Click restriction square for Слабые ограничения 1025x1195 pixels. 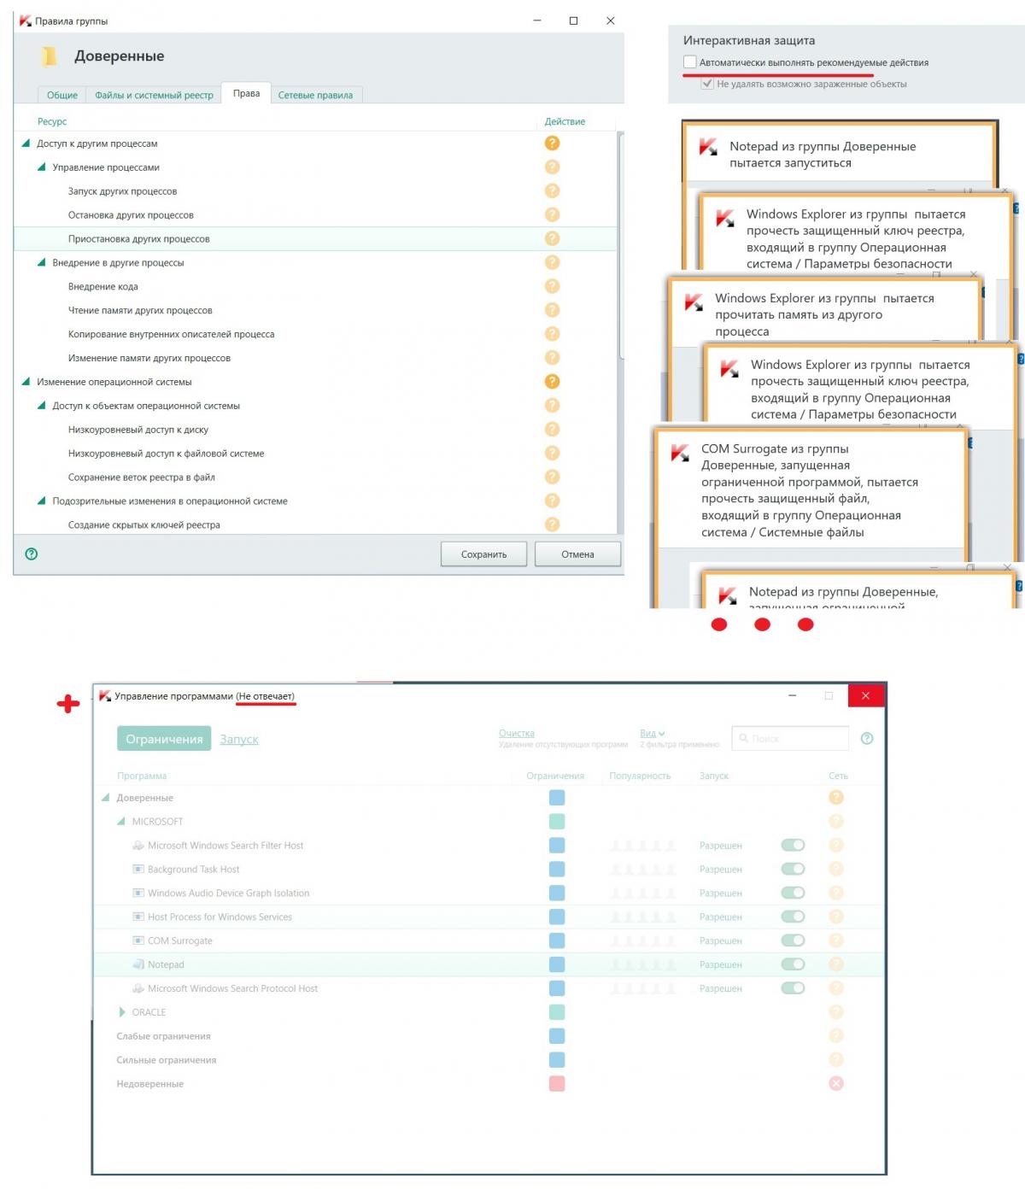(557, 1036)
